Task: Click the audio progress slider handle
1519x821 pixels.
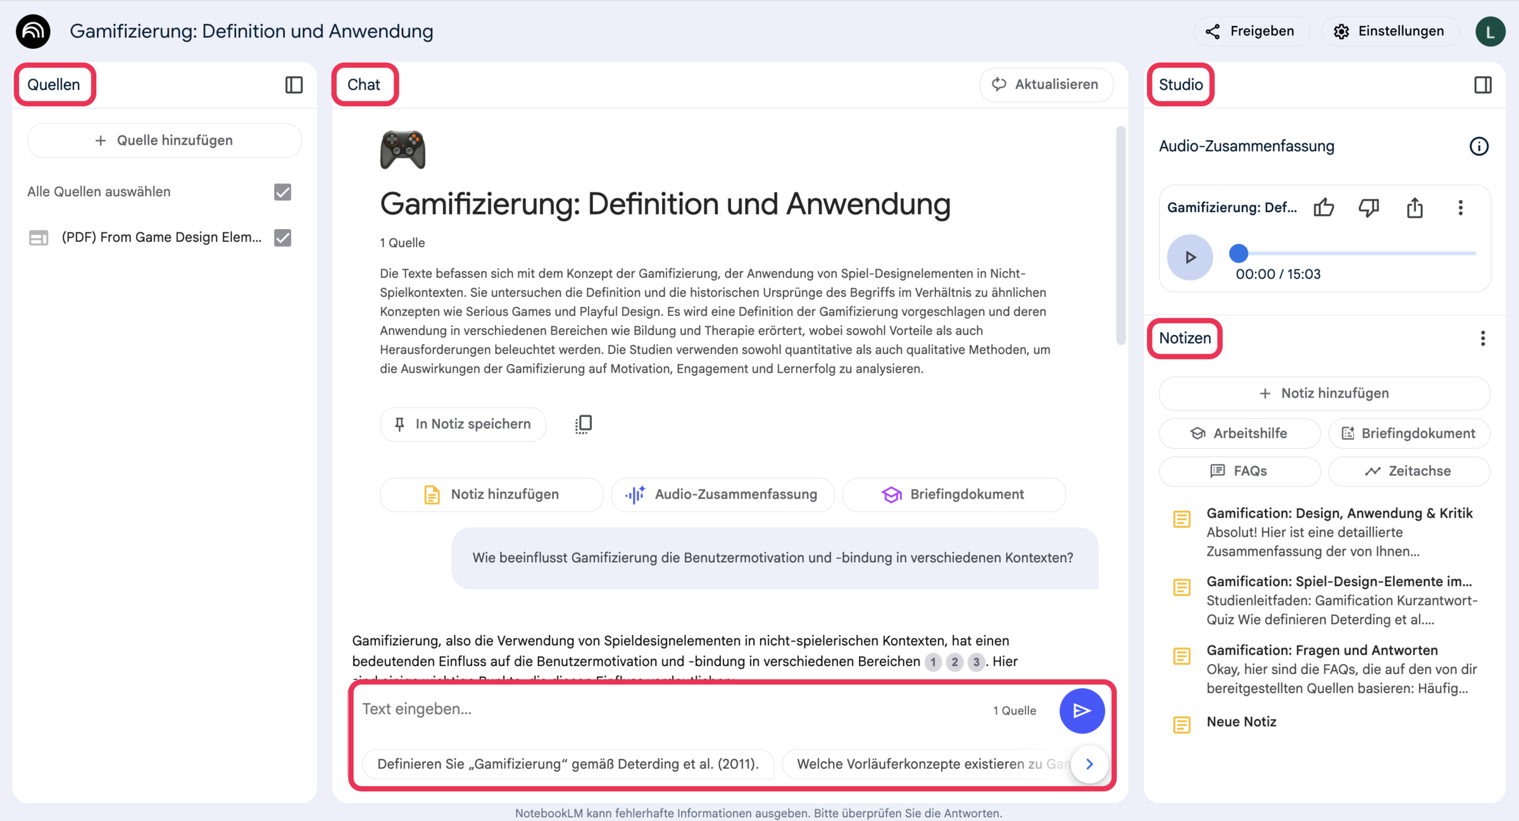Action: coord(1239,253)
